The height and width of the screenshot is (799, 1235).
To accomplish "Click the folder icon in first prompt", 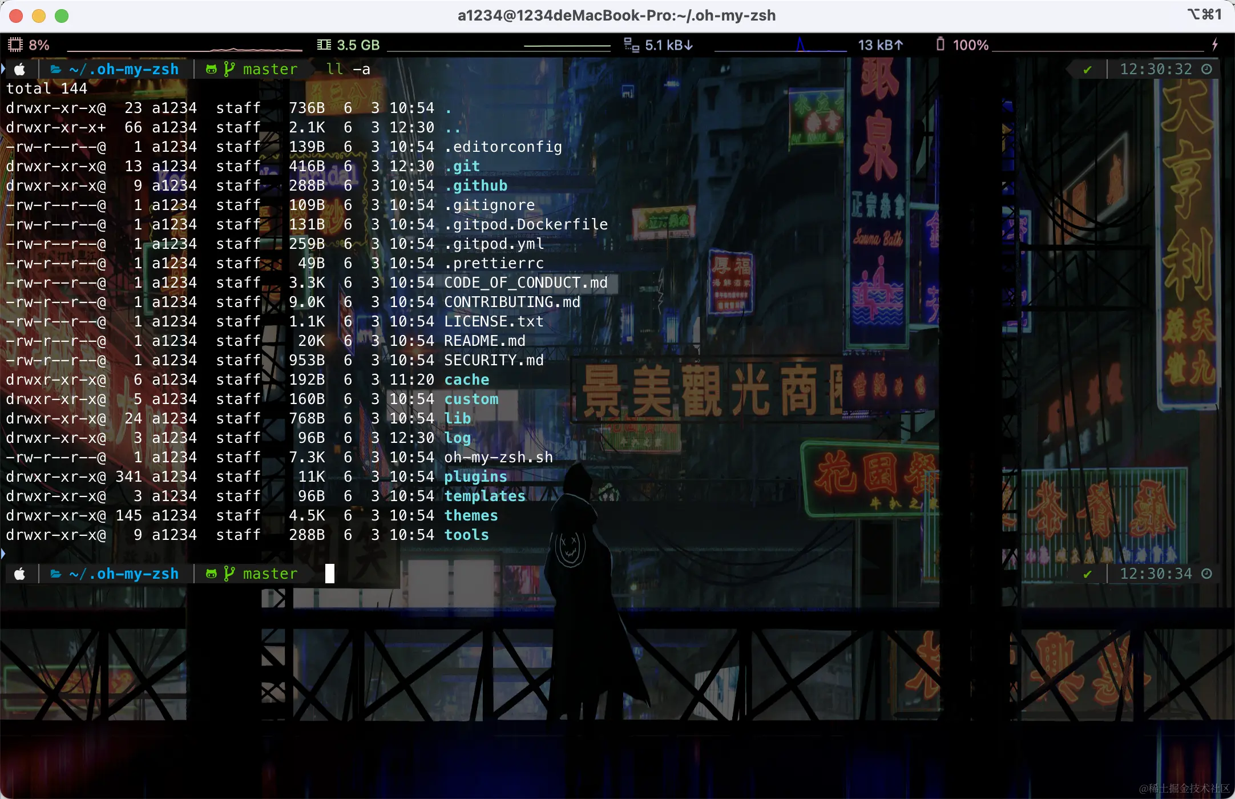I will 56,69.
